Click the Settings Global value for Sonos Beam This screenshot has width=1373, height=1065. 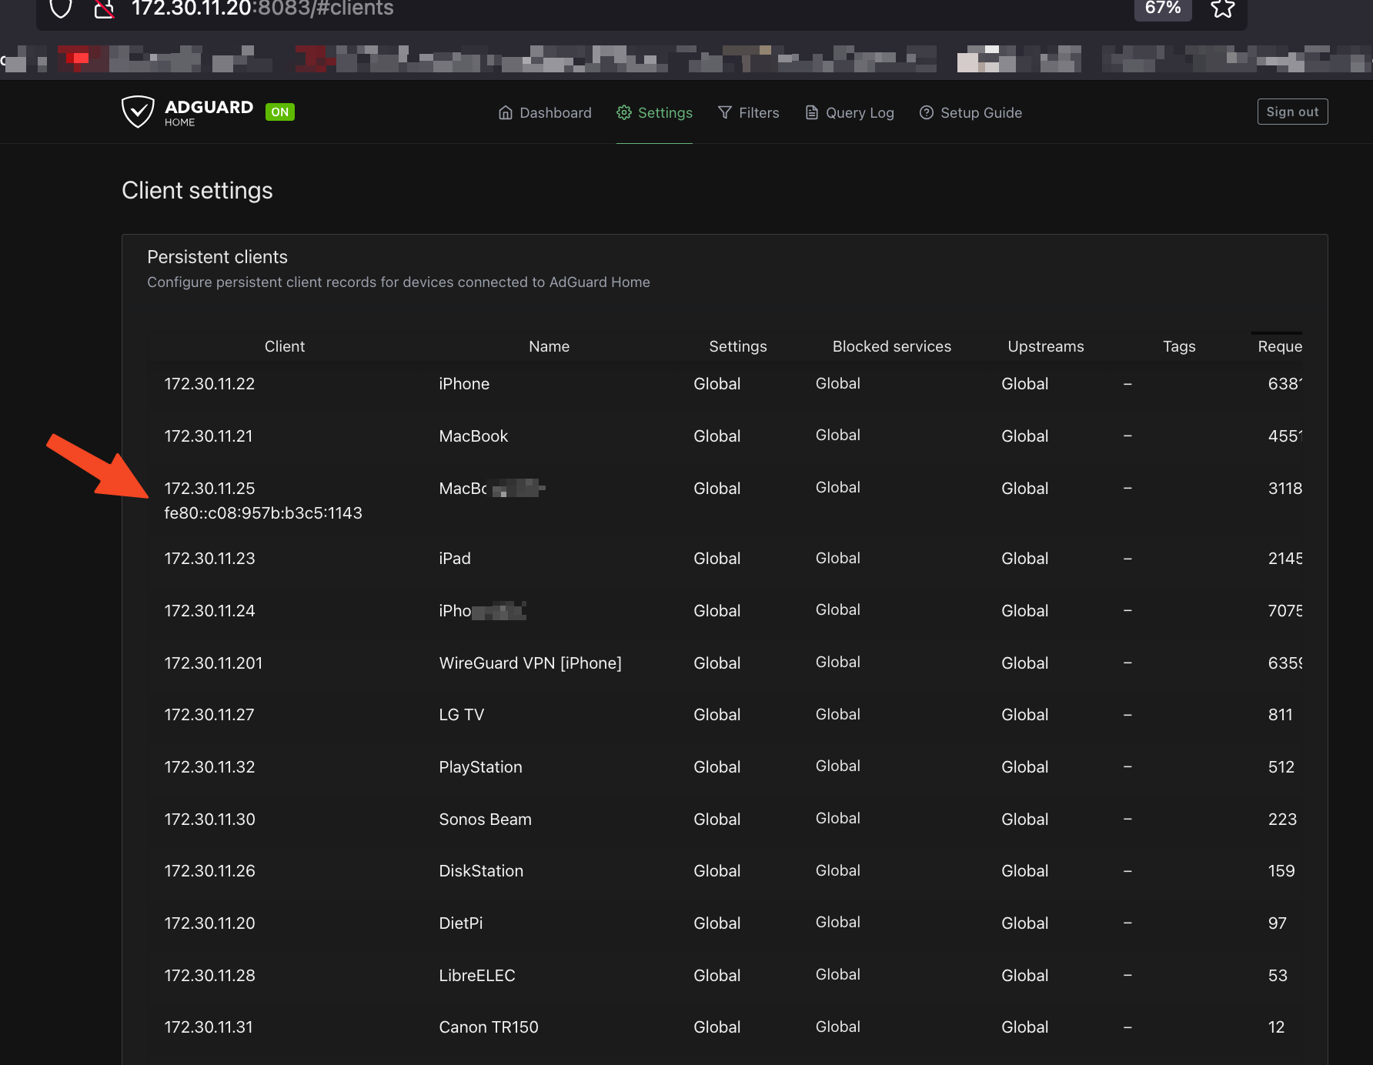point(717,820)
